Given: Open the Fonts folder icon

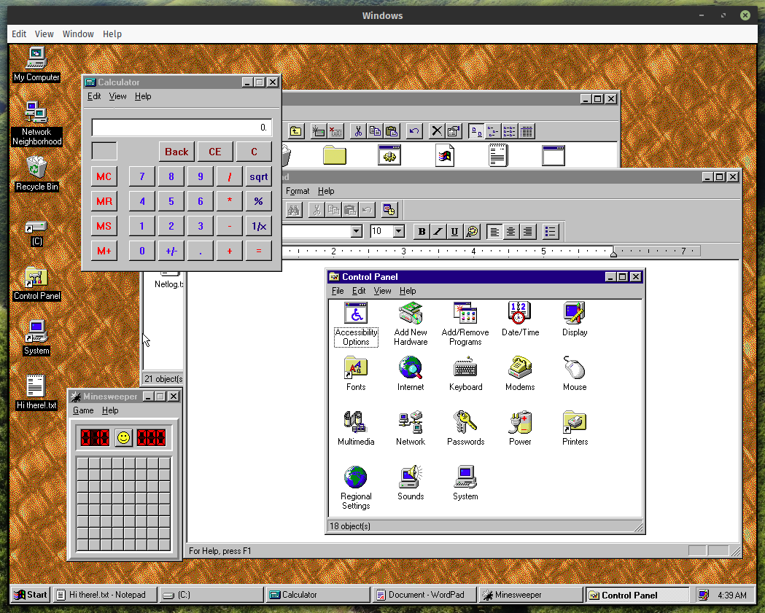Looking at the screenshot, I should [x=356, y=374].
